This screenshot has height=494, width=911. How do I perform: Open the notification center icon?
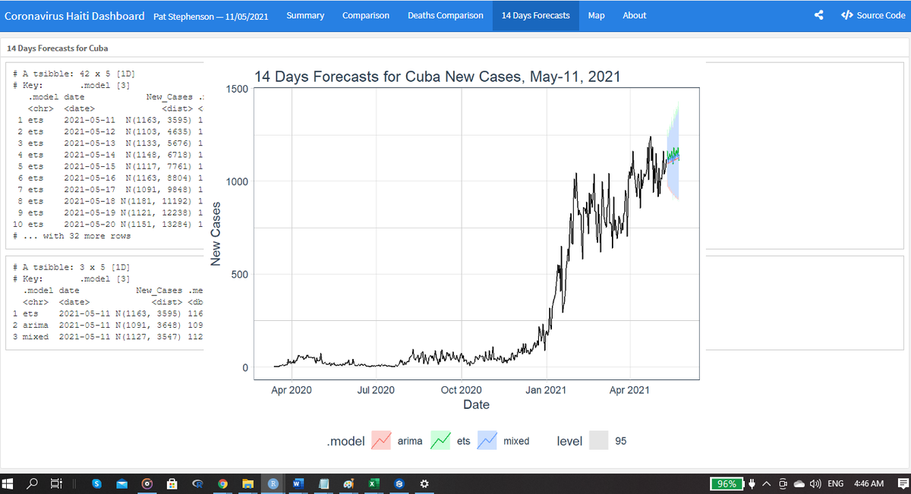[x=903, y=483]
